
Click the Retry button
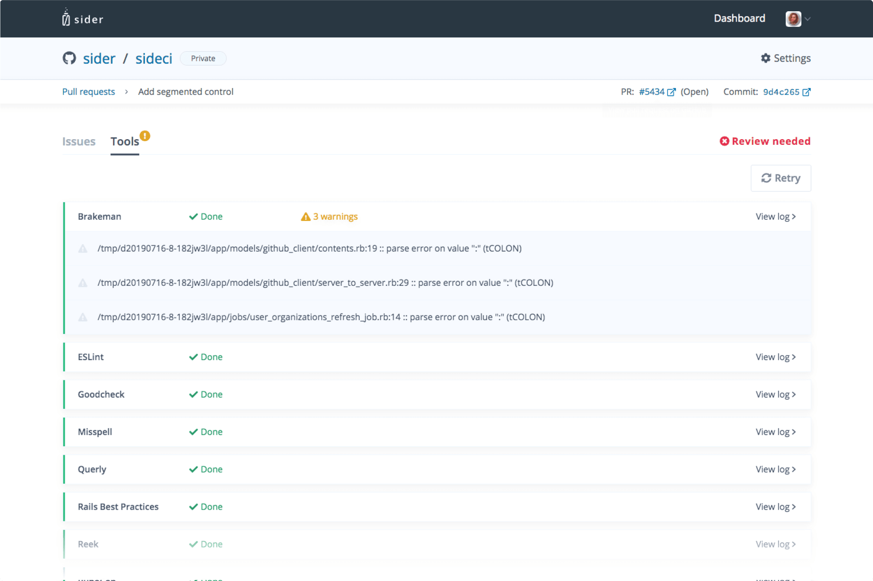[780, 178]
